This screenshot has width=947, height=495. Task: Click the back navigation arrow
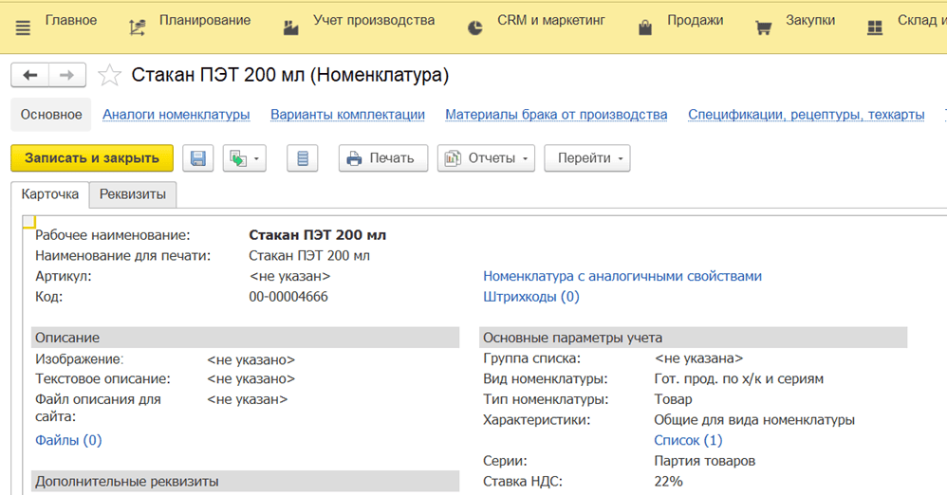(30, 76)
